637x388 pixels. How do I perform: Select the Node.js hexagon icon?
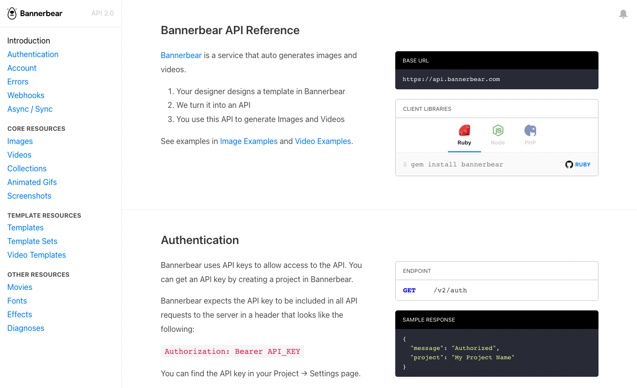498,130
